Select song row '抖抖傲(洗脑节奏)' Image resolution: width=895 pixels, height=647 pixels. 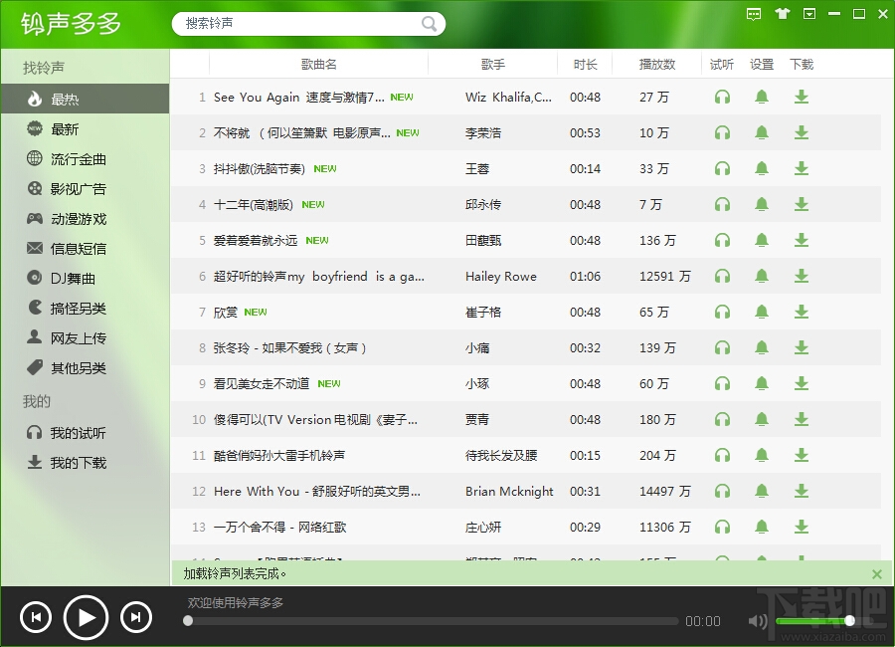pyautogui.click(x=526, y=168)
